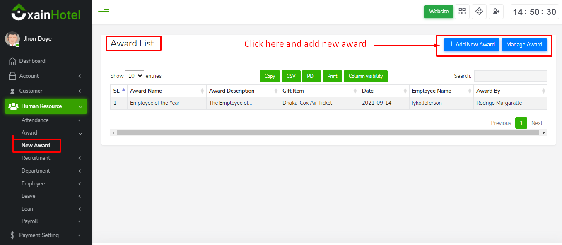Click Jhon Doye profile avatar
The width and height of the screenshot is (562, 245).
click(x=12, y=39)
